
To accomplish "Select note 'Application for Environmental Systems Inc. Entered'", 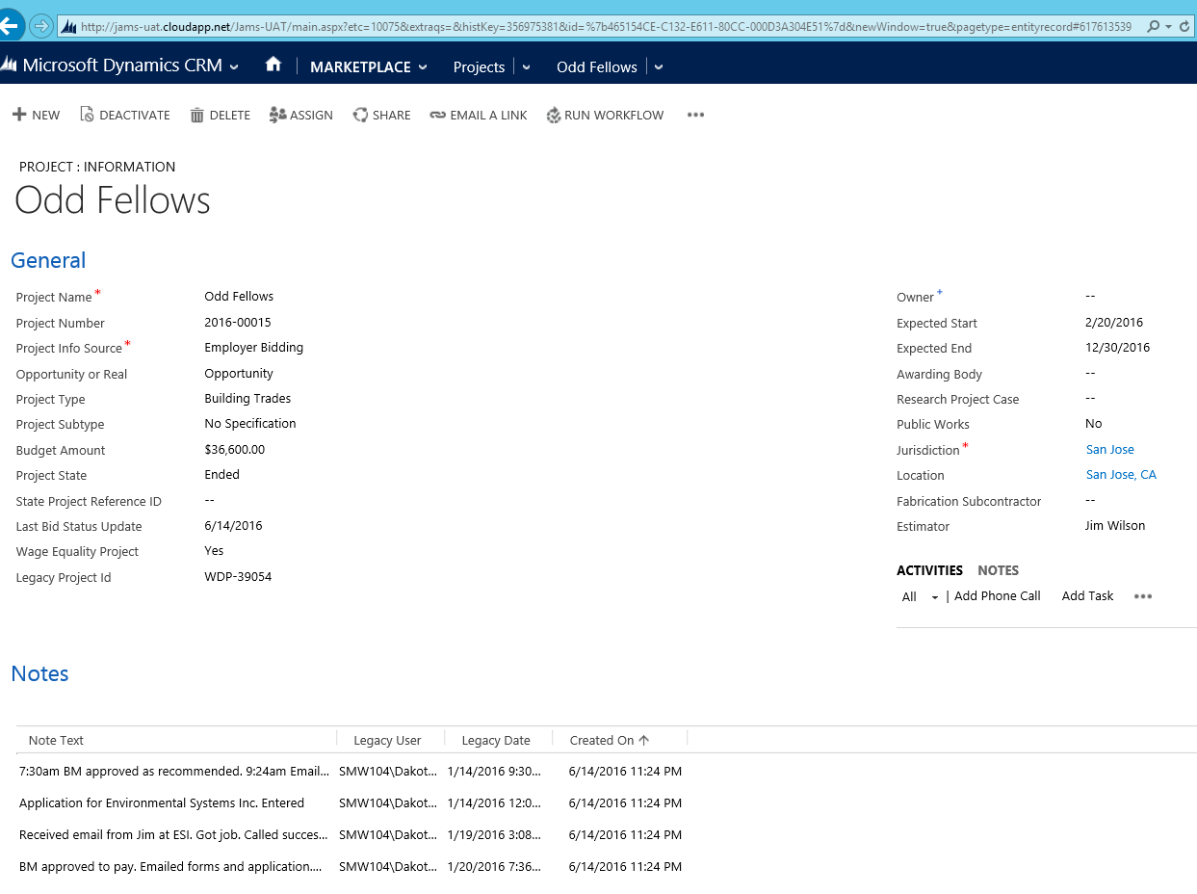I will 162,802.
